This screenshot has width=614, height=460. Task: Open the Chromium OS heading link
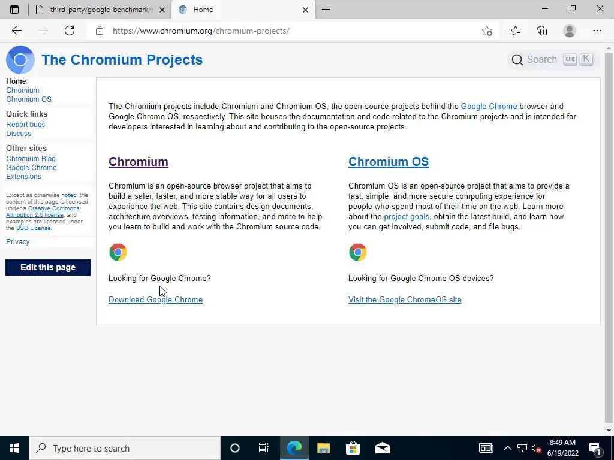(x=389, y=162)
